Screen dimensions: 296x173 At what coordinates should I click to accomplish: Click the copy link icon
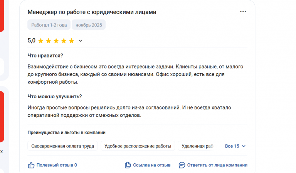tap(128, 165)
